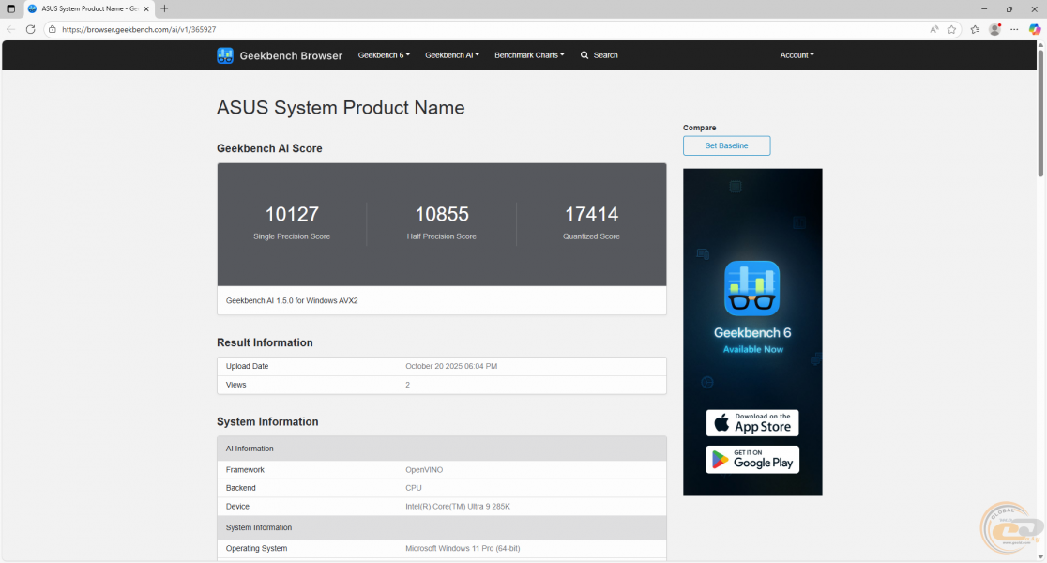
Task: Open the Read Aloud icon in address bar
Action: (x=934, y=29)
